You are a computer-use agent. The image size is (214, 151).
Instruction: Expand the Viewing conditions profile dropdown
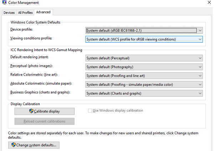point(144,39)
